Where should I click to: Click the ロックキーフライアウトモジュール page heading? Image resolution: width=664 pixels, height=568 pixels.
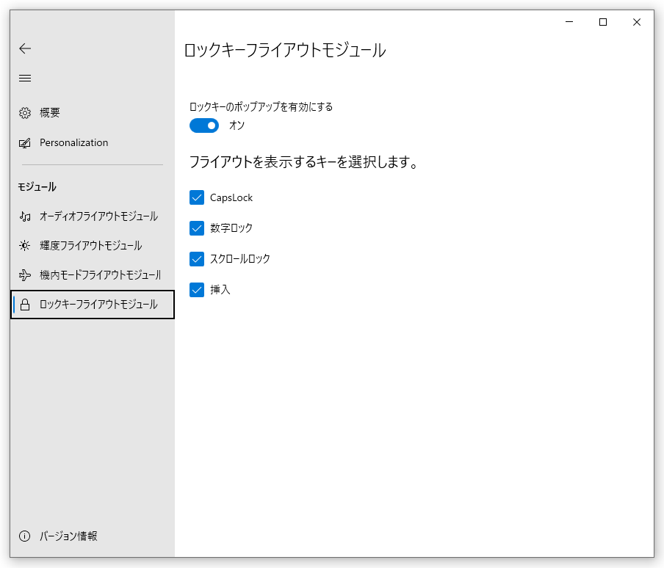285,51
